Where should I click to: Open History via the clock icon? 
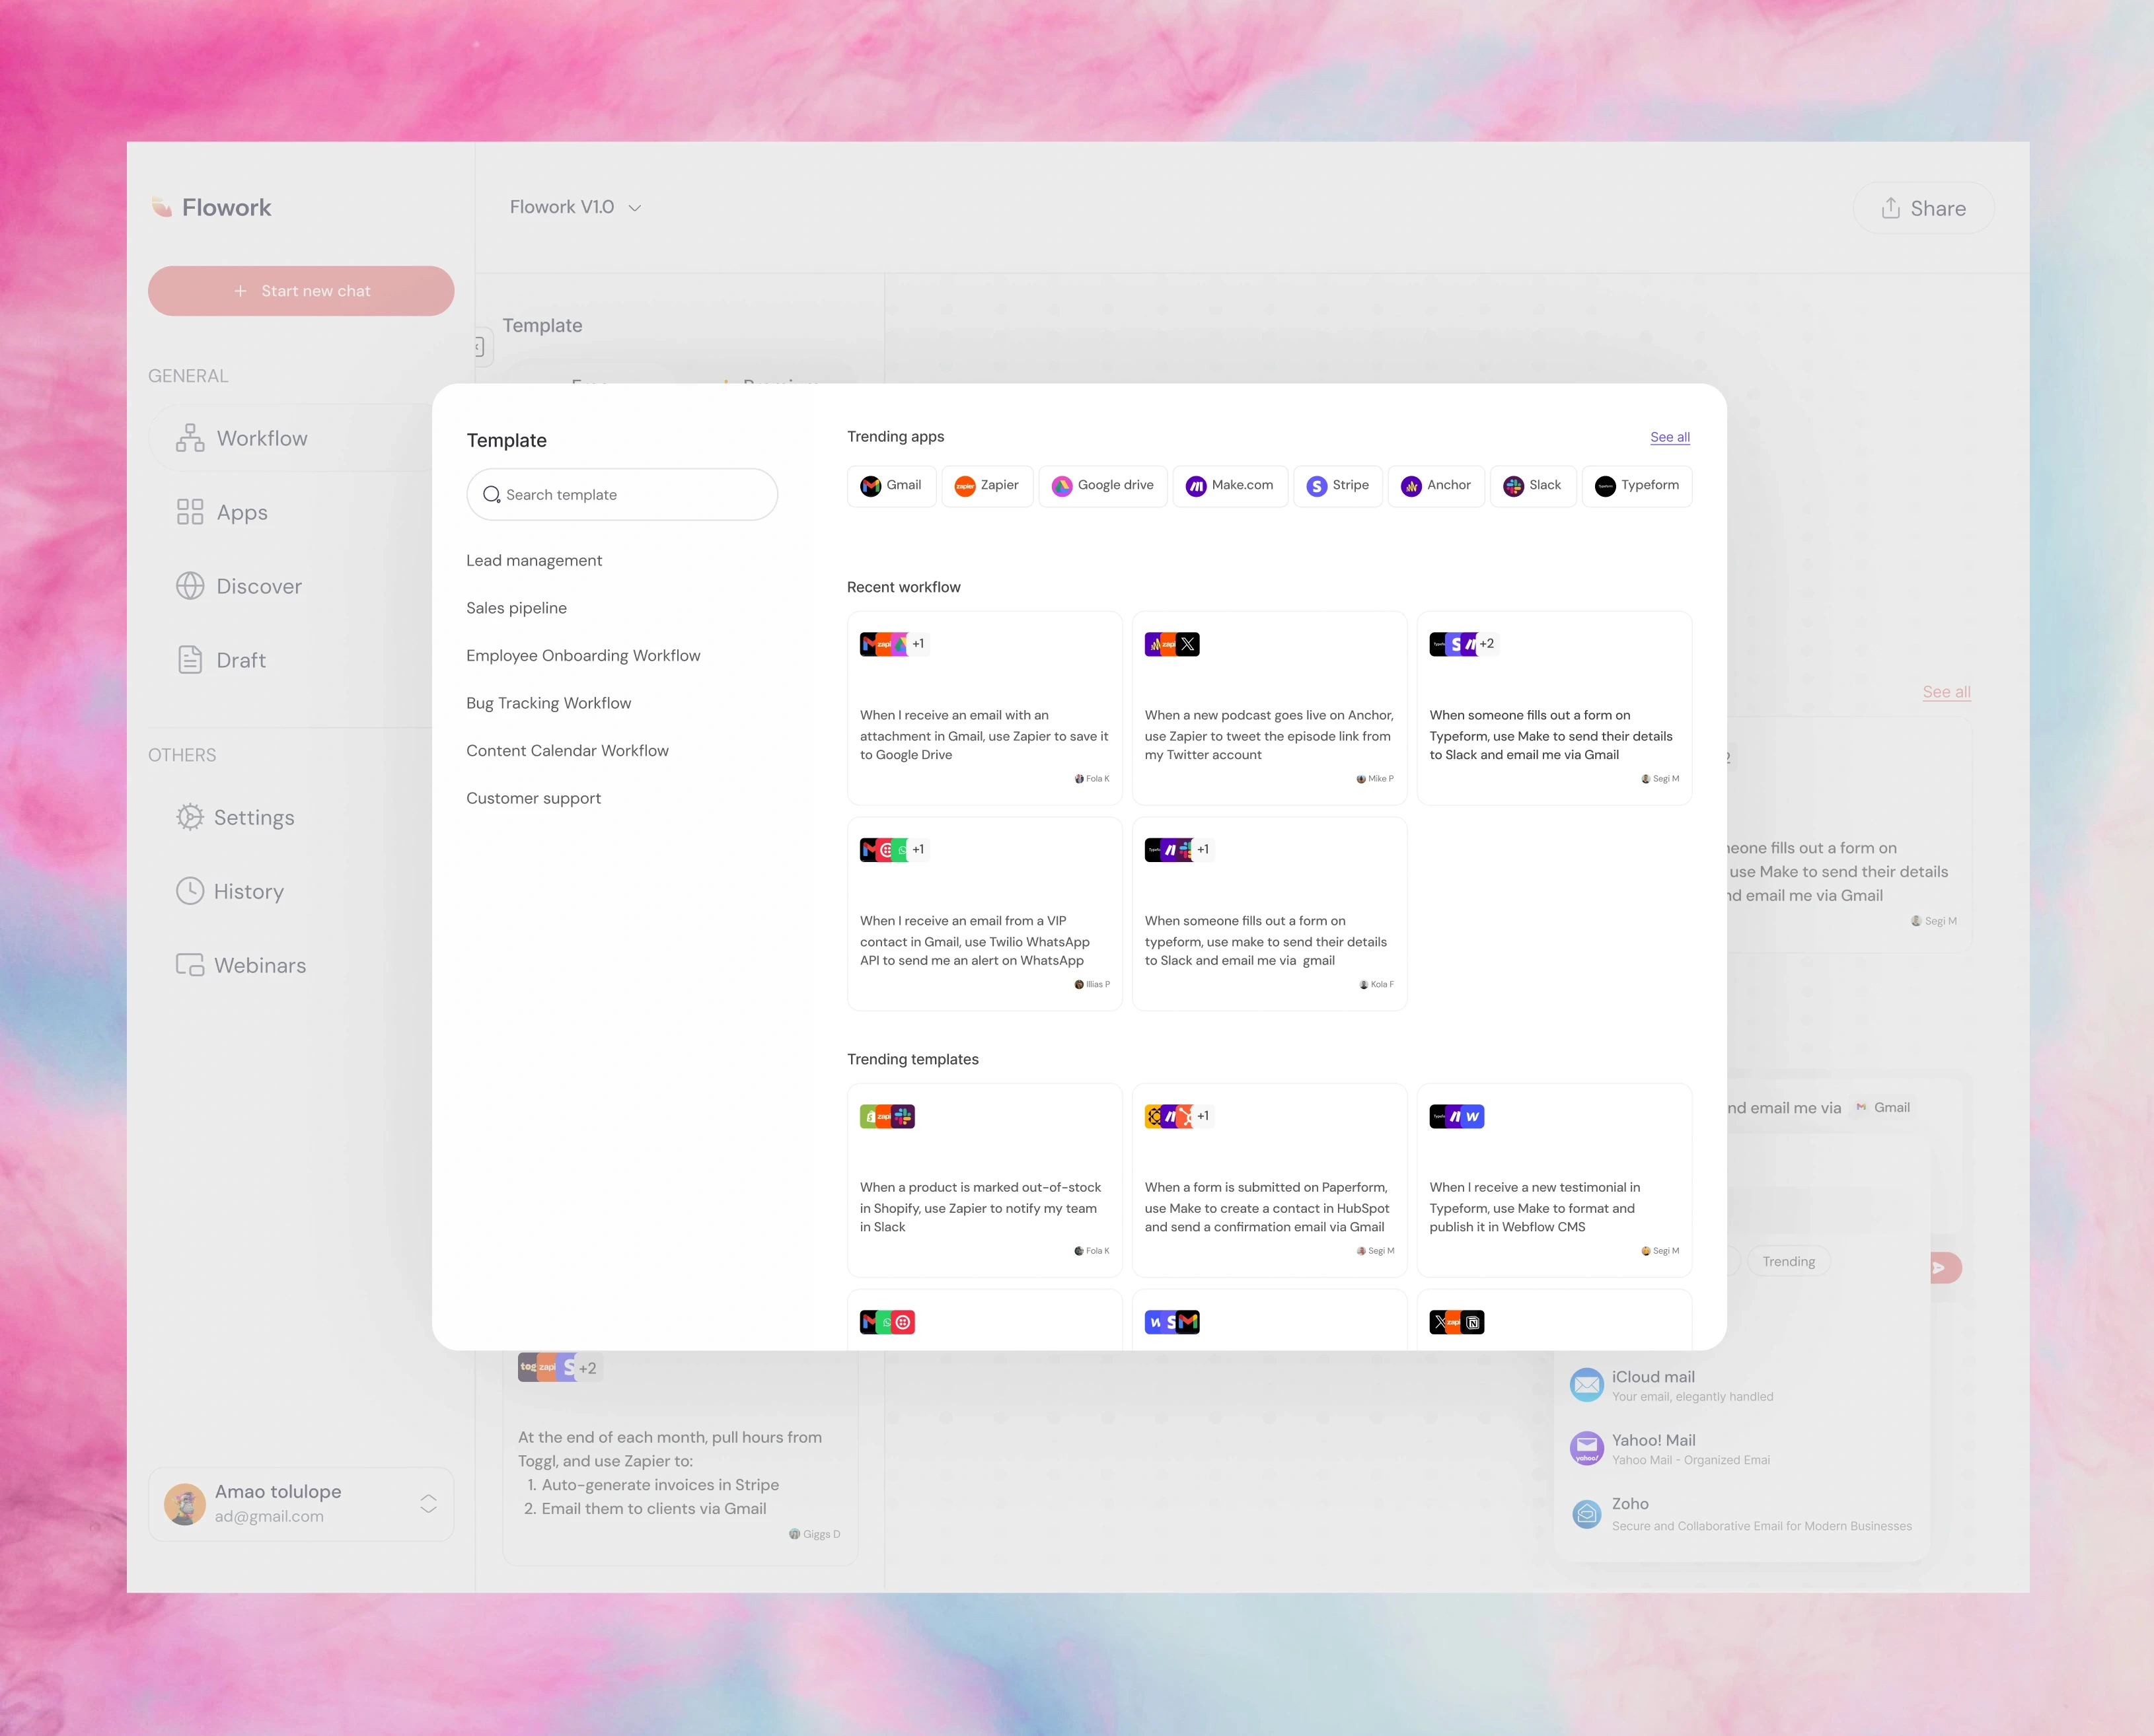[x=189, y=891]
